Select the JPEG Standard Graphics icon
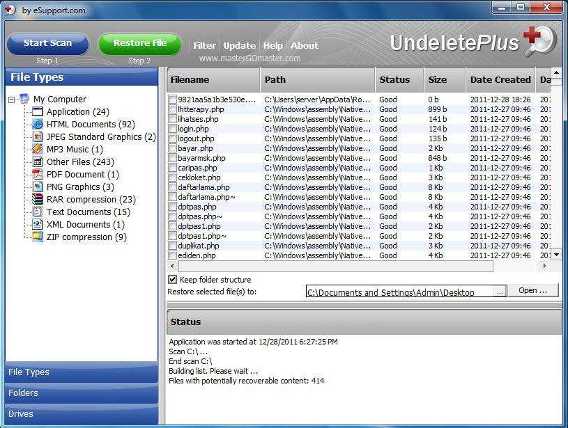 click(38, 137)
